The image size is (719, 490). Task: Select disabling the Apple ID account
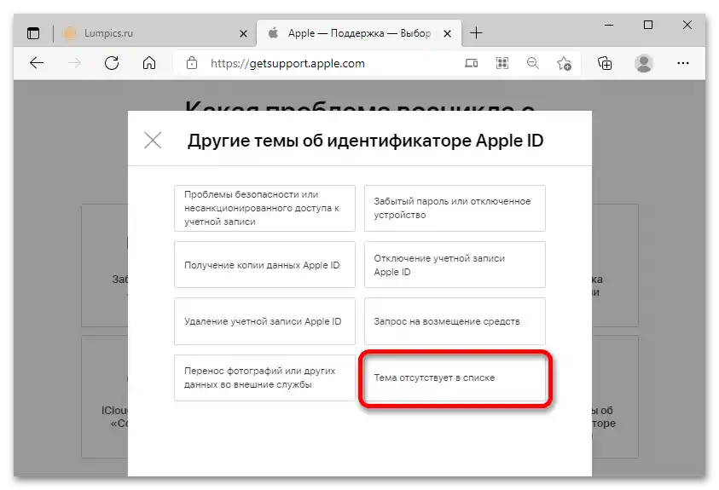[x=455, y=265]
